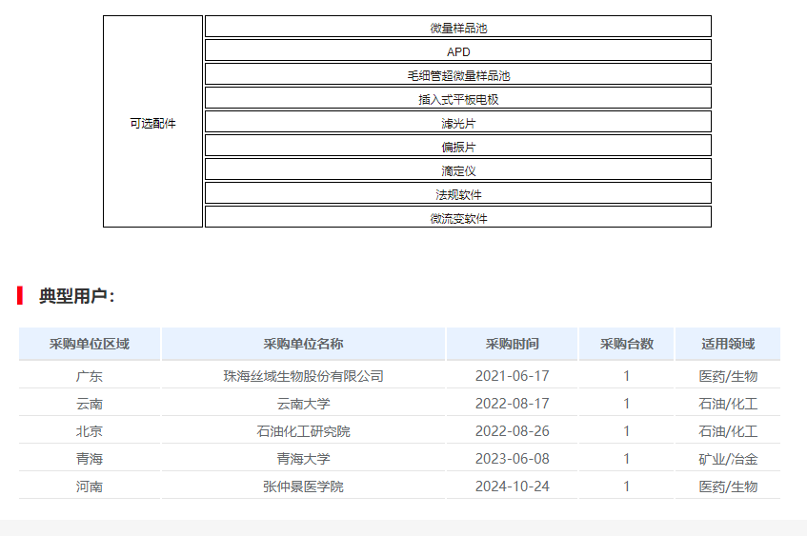Click the 可选配件 label cell

pos(152,122)
